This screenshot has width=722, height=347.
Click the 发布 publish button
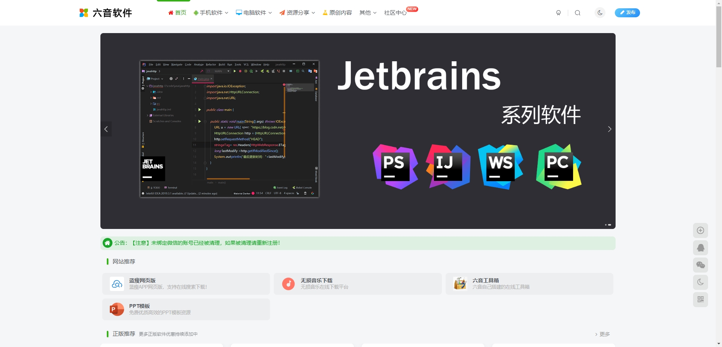tap(627, 12)
